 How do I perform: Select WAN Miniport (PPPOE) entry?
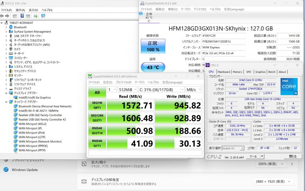[33, 146]
